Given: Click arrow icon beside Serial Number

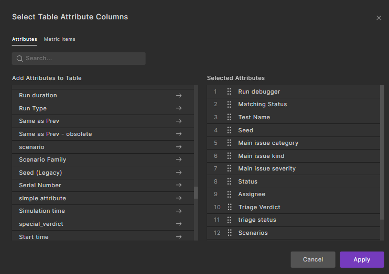Looking at the screenshot, I should 179,185.
